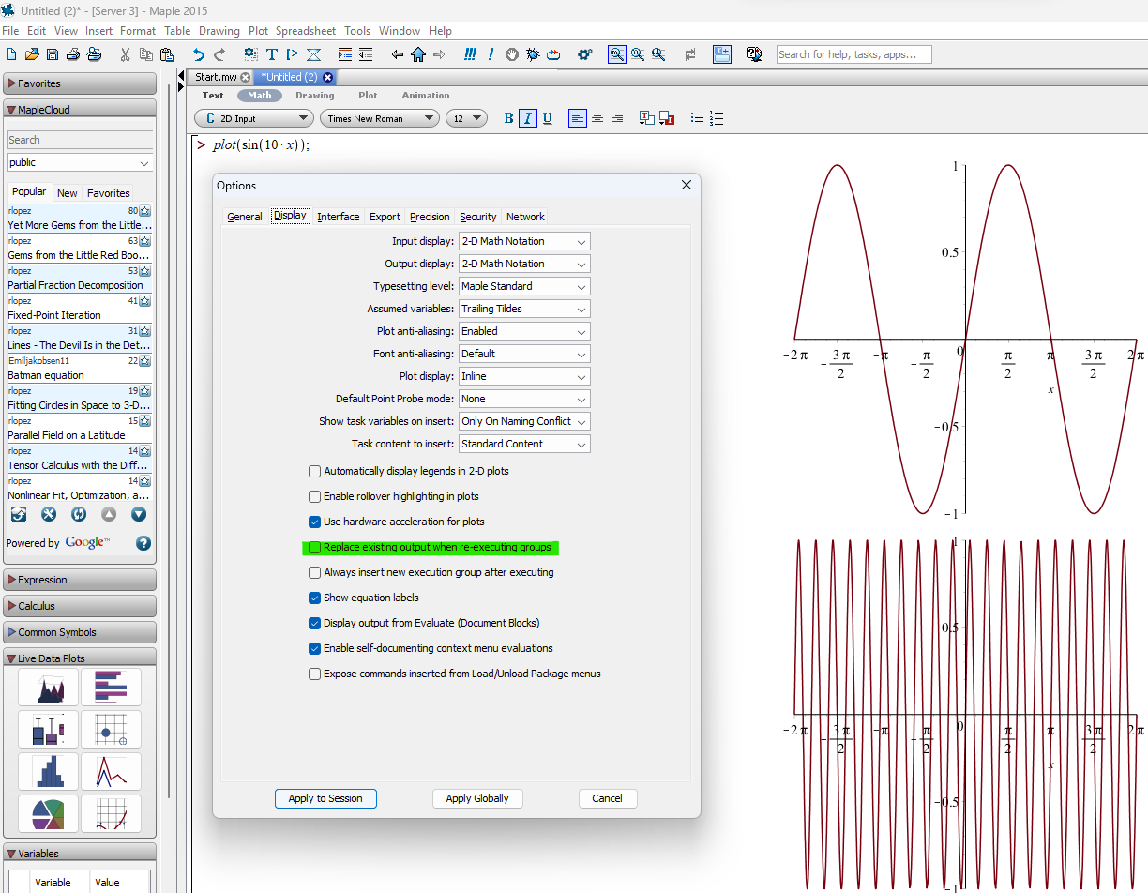Open the Tools menu
The image size is (1148, 893).
pyautogui.click(x=357, y=31)
